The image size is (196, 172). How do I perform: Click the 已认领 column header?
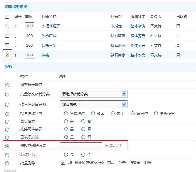[182, 17]
